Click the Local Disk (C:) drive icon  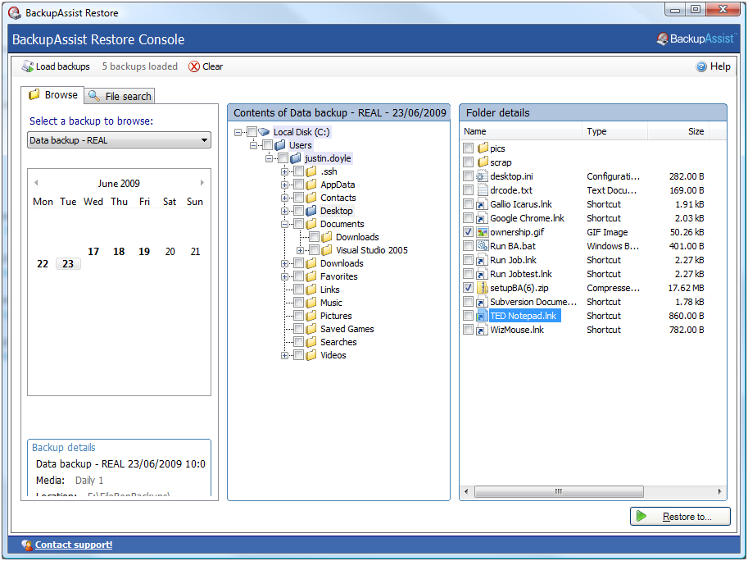264,132
